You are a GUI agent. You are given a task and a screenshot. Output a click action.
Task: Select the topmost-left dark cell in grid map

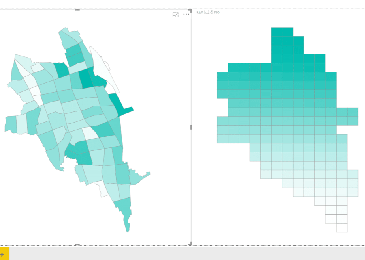(x=277, y=32)
